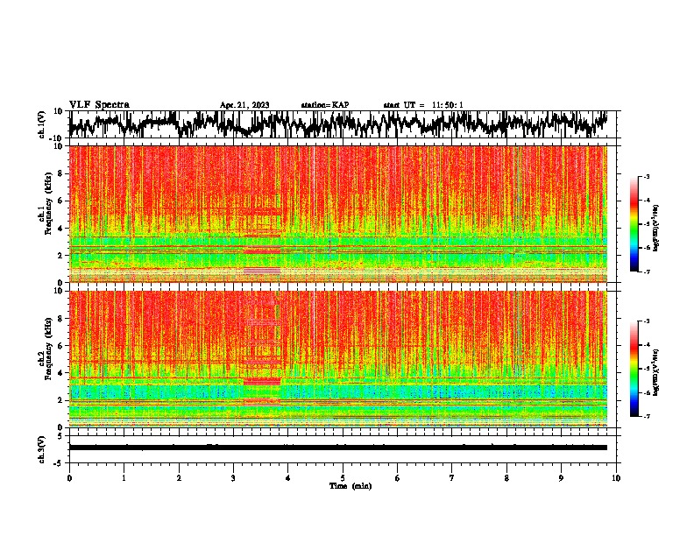Click the "8" tick on the time axis

point(506,478)
